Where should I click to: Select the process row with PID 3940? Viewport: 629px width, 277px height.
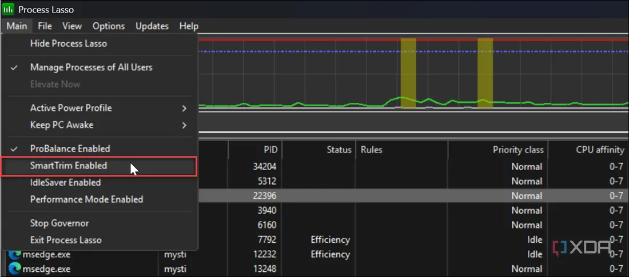413,210
